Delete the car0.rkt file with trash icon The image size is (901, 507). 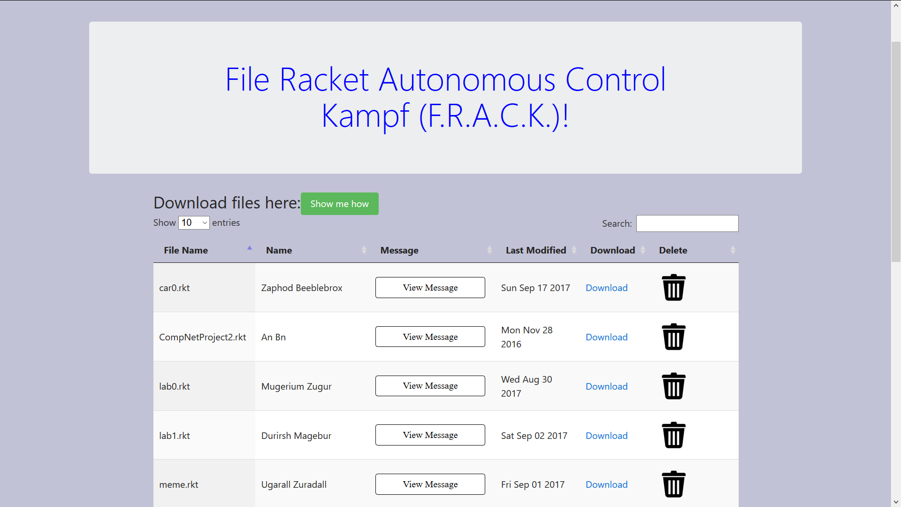pyautogui.click(x=673, y=288)
